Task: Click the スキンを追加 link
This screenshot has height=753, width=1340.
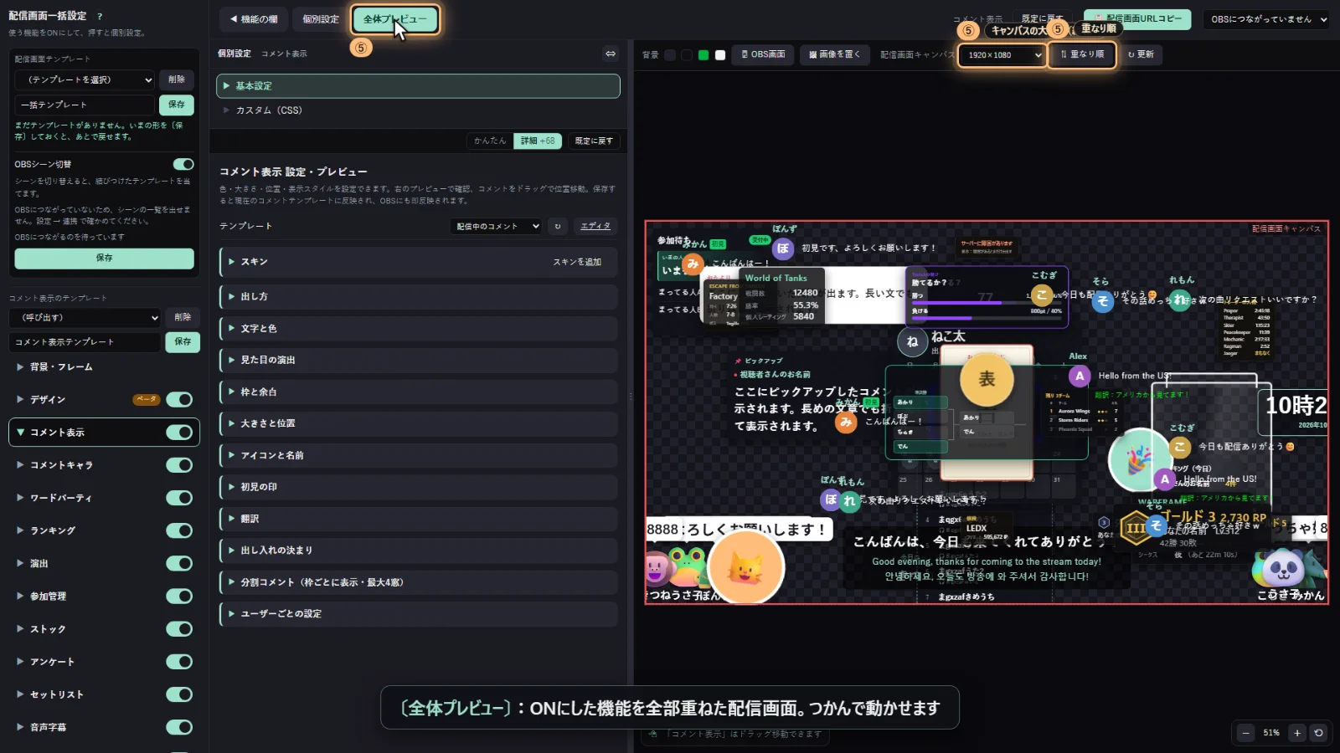Action: point(577,262)
